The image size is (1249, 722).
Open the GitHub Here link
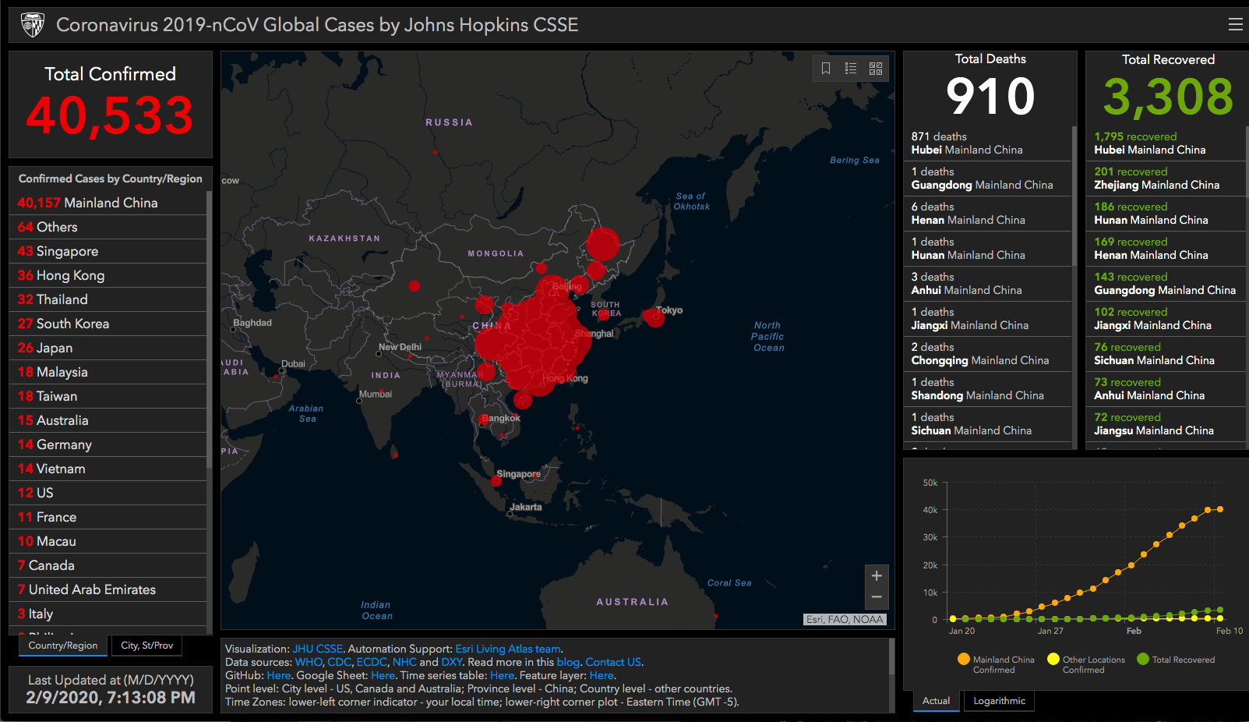278,675
